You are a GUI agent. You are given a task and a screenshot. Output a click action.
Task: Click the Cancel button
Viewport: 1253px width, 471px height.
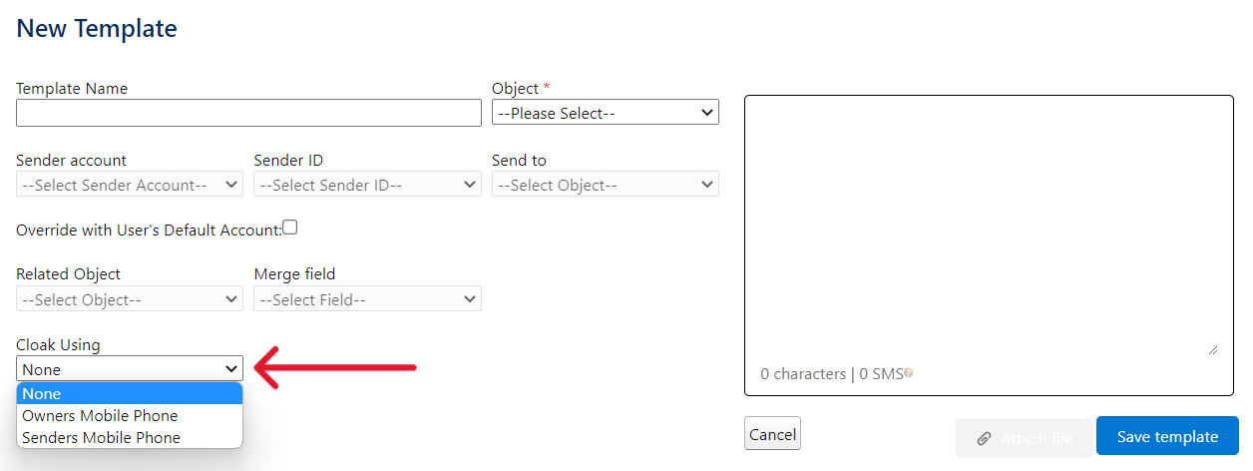772,434
